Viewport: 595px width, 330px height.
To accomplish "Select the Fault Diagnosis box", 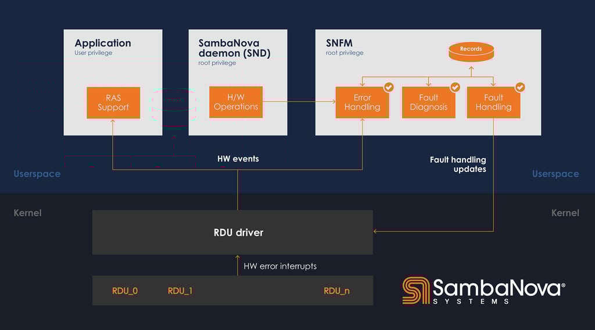I will coord(428,102).
